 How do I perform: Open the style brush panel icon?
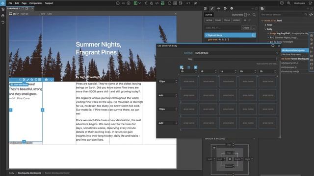coord(212,8)
